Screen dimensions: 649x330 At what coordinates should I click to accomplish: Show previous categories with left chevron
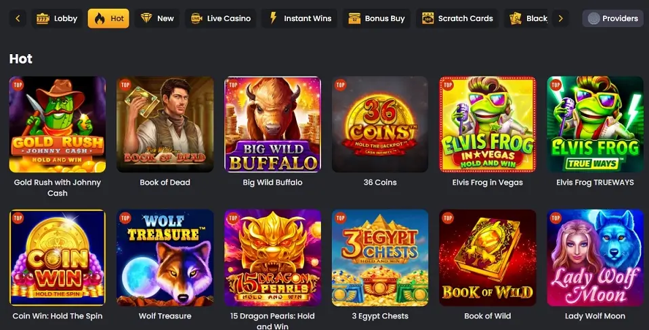tap(18, 18)
